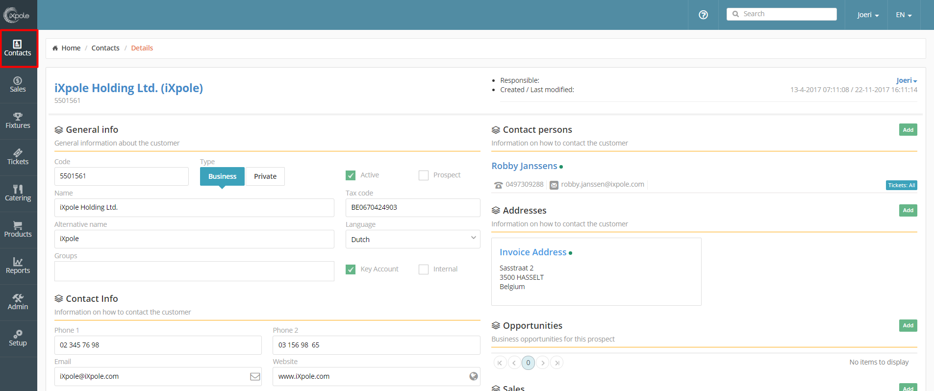This screenshot has height=391, width=934.
Task: Open the Products cart module
Action: click(18, 230)
